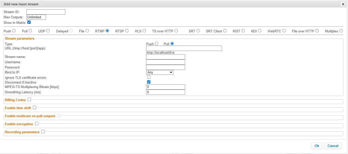Enable Ignore TLS certificate errors

click(x=149, y=77)
